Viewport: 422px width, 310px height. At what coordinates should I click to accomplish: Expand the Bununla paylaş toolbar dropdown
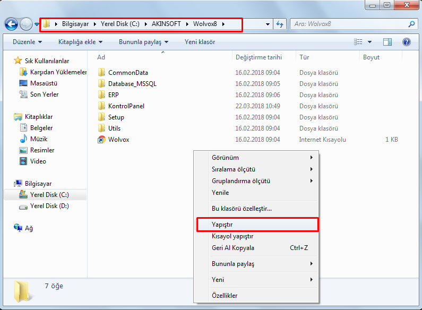(x=143, y=42)
